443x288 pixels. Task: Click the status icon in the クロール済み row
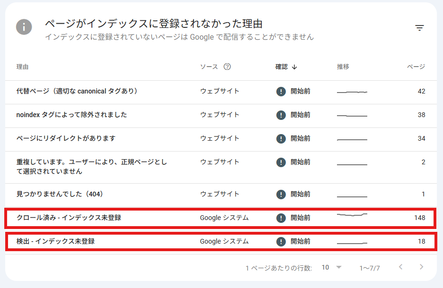point(281,218)
